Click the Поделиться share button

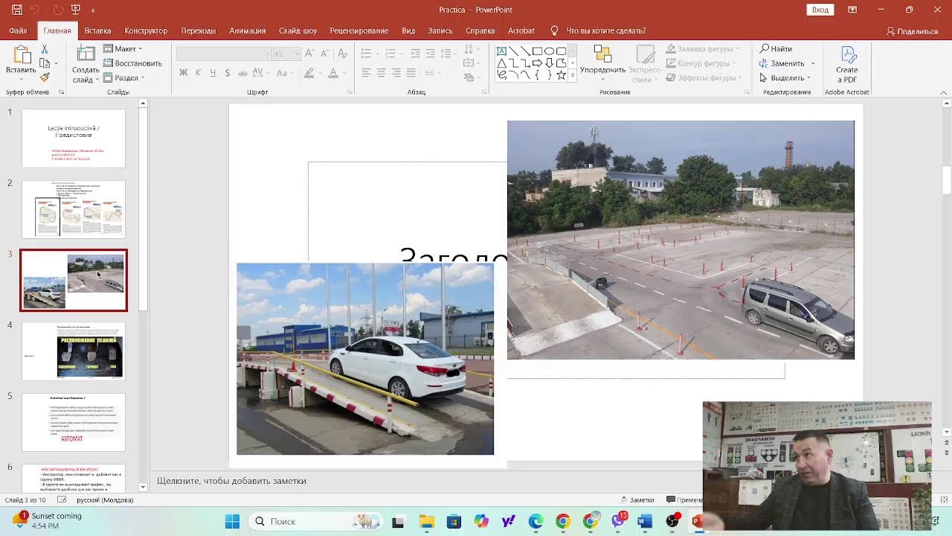912,31
